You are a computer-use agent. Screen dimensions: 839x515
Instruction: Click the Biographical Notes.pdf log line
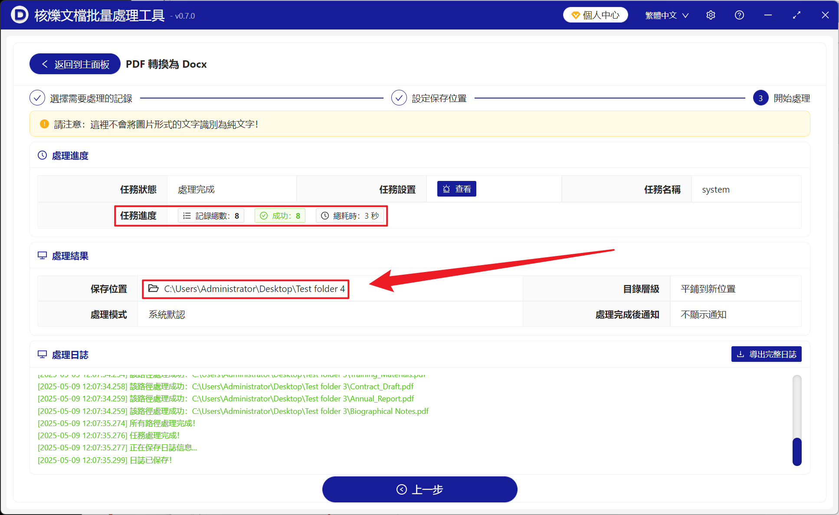pyautogui.click(x=233, y=411)
